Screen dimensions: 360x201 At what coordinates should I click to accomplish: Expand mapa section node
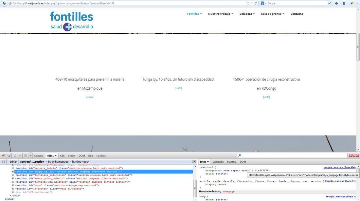tap(13, 185)
